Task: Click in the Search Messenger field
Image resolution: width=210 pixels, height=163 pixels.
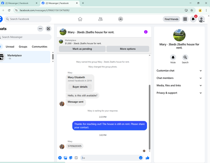Action: tap(26, 37)
